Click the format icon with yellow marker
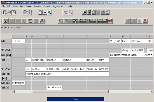Screen dimensions: 154x102 [x=103, y=13]
